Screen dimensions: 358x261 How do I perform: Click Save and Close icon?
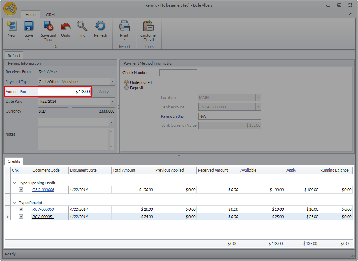[48, 27]
